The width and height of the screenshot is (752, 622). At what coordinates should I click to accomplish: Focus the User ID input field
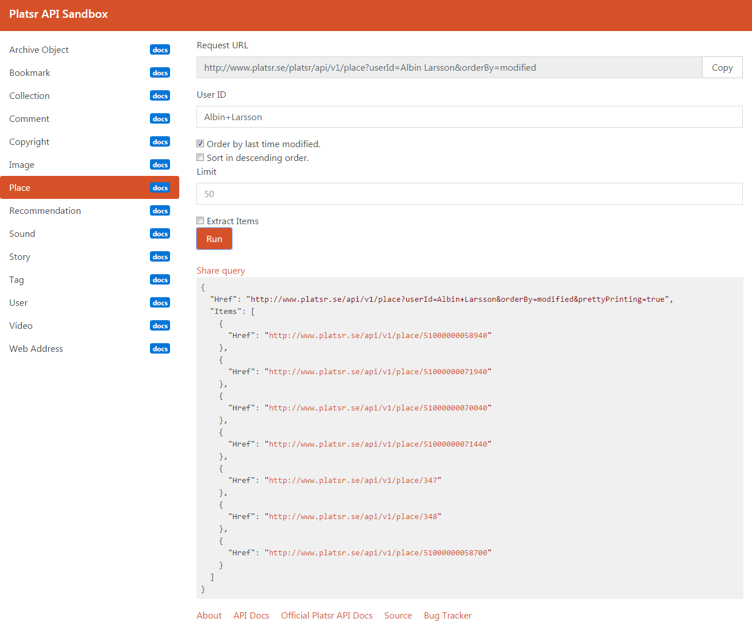pyautogui.click(x=469, y=117)
